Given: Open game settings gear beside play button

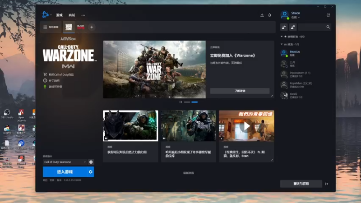Looking at the screenshot, I should pyautogui.click(x=91, y=172).
